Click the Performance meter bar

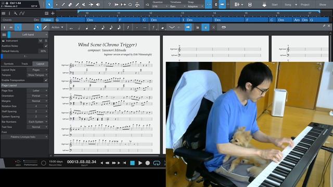click(x=30, y=162)
